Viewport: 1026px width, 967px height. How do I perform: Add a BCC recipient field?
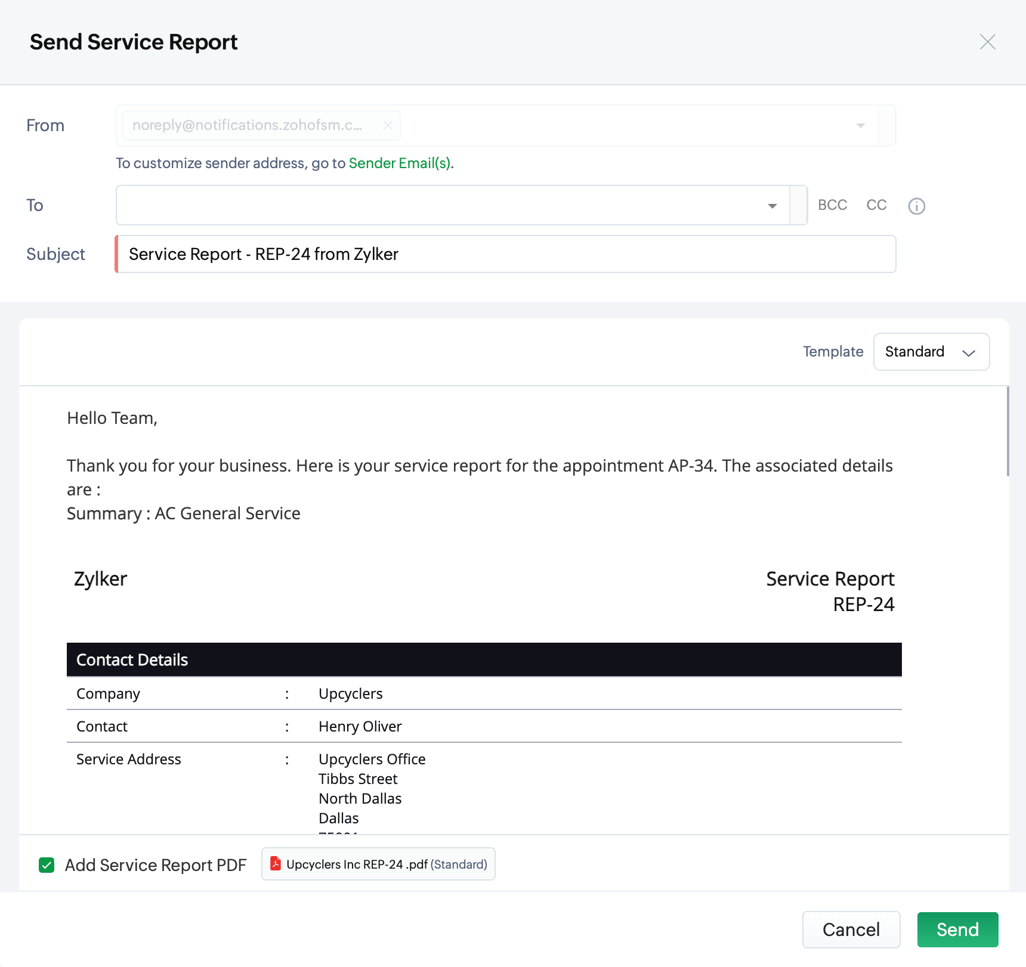pyautogui.click(x=832, y=205)
